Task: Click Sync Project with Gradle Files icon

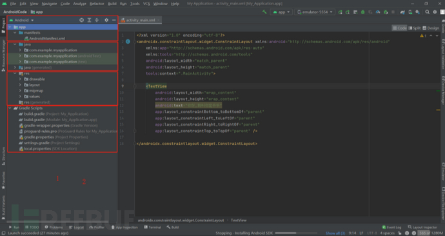Action: coord(402,12)
